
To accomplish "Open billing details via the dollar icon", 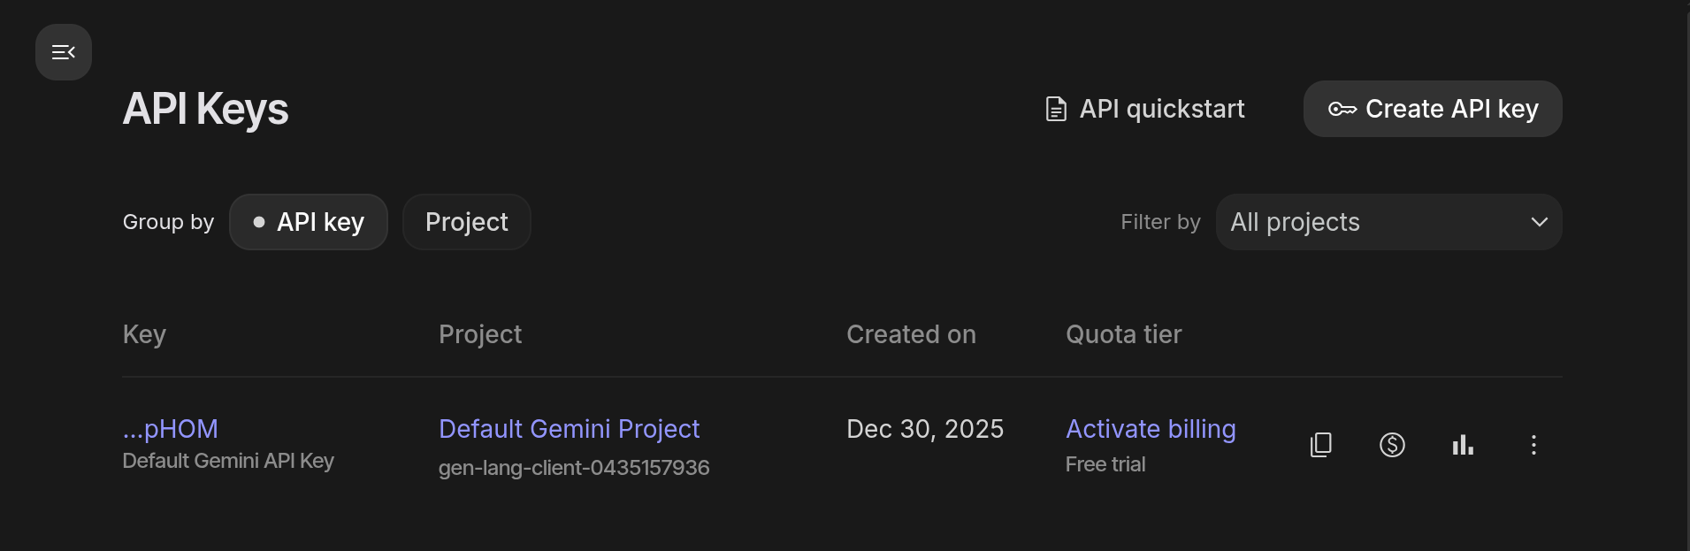I will (x=1391, y=445).
